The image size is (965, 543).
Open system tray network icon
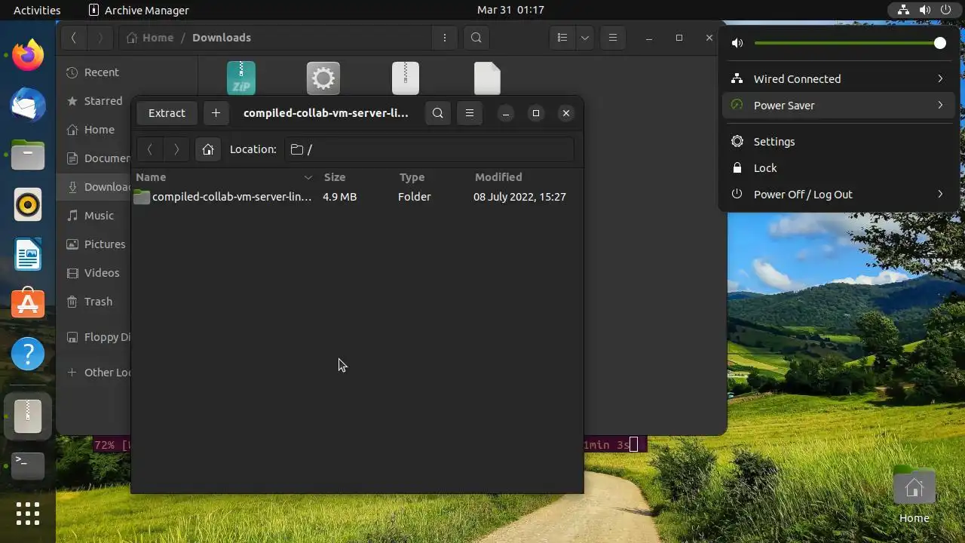[x=903, y=10]
